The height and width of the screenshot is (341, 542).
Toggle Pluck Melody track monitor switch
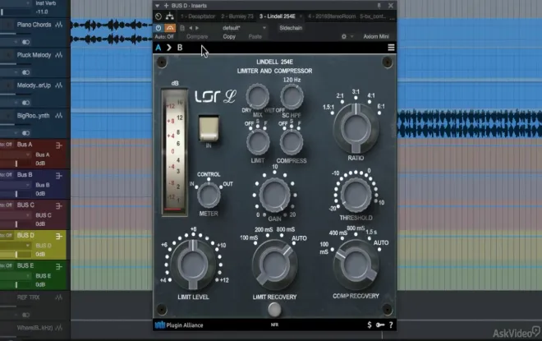[26, 72]
